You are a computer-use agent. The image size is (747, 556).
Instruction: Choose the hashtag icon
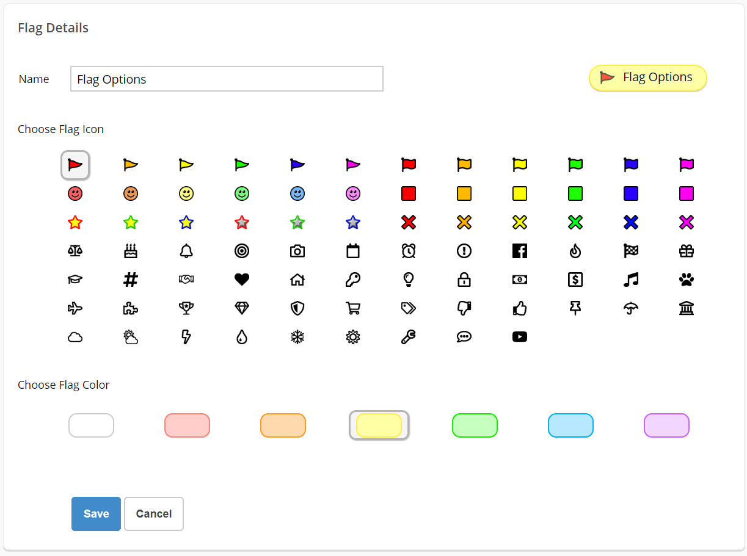(x=131, y=280)
